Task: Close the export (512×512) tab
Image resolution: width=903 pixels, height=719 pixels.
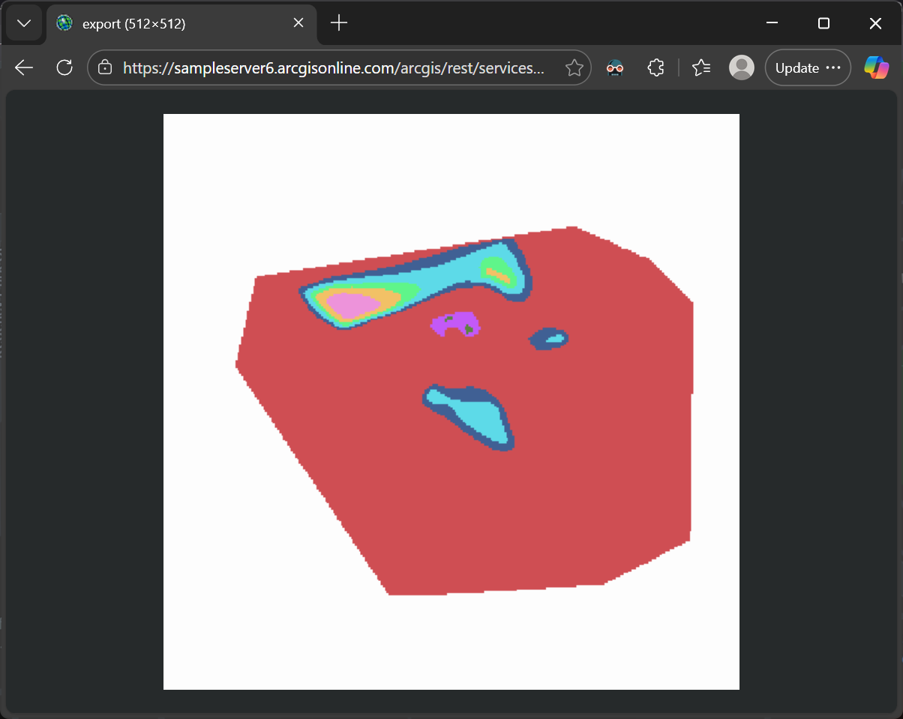Action: (298, 23)
